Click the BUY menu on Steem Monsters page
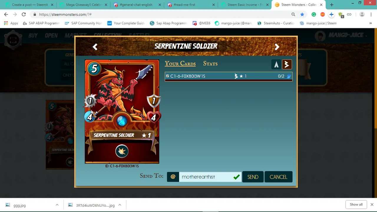This screenshot has width=377, height=212. 33,35
